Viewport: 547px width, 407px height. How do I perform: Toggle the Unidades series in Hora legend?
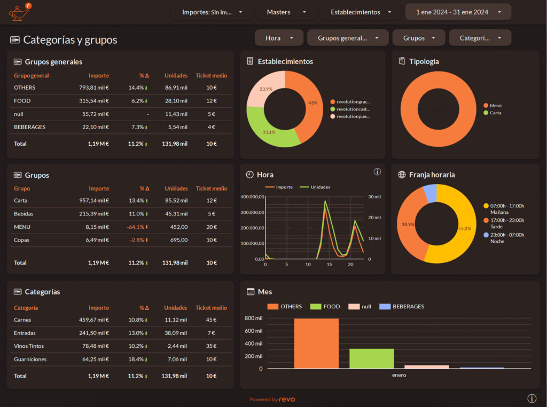click(315, 187)
